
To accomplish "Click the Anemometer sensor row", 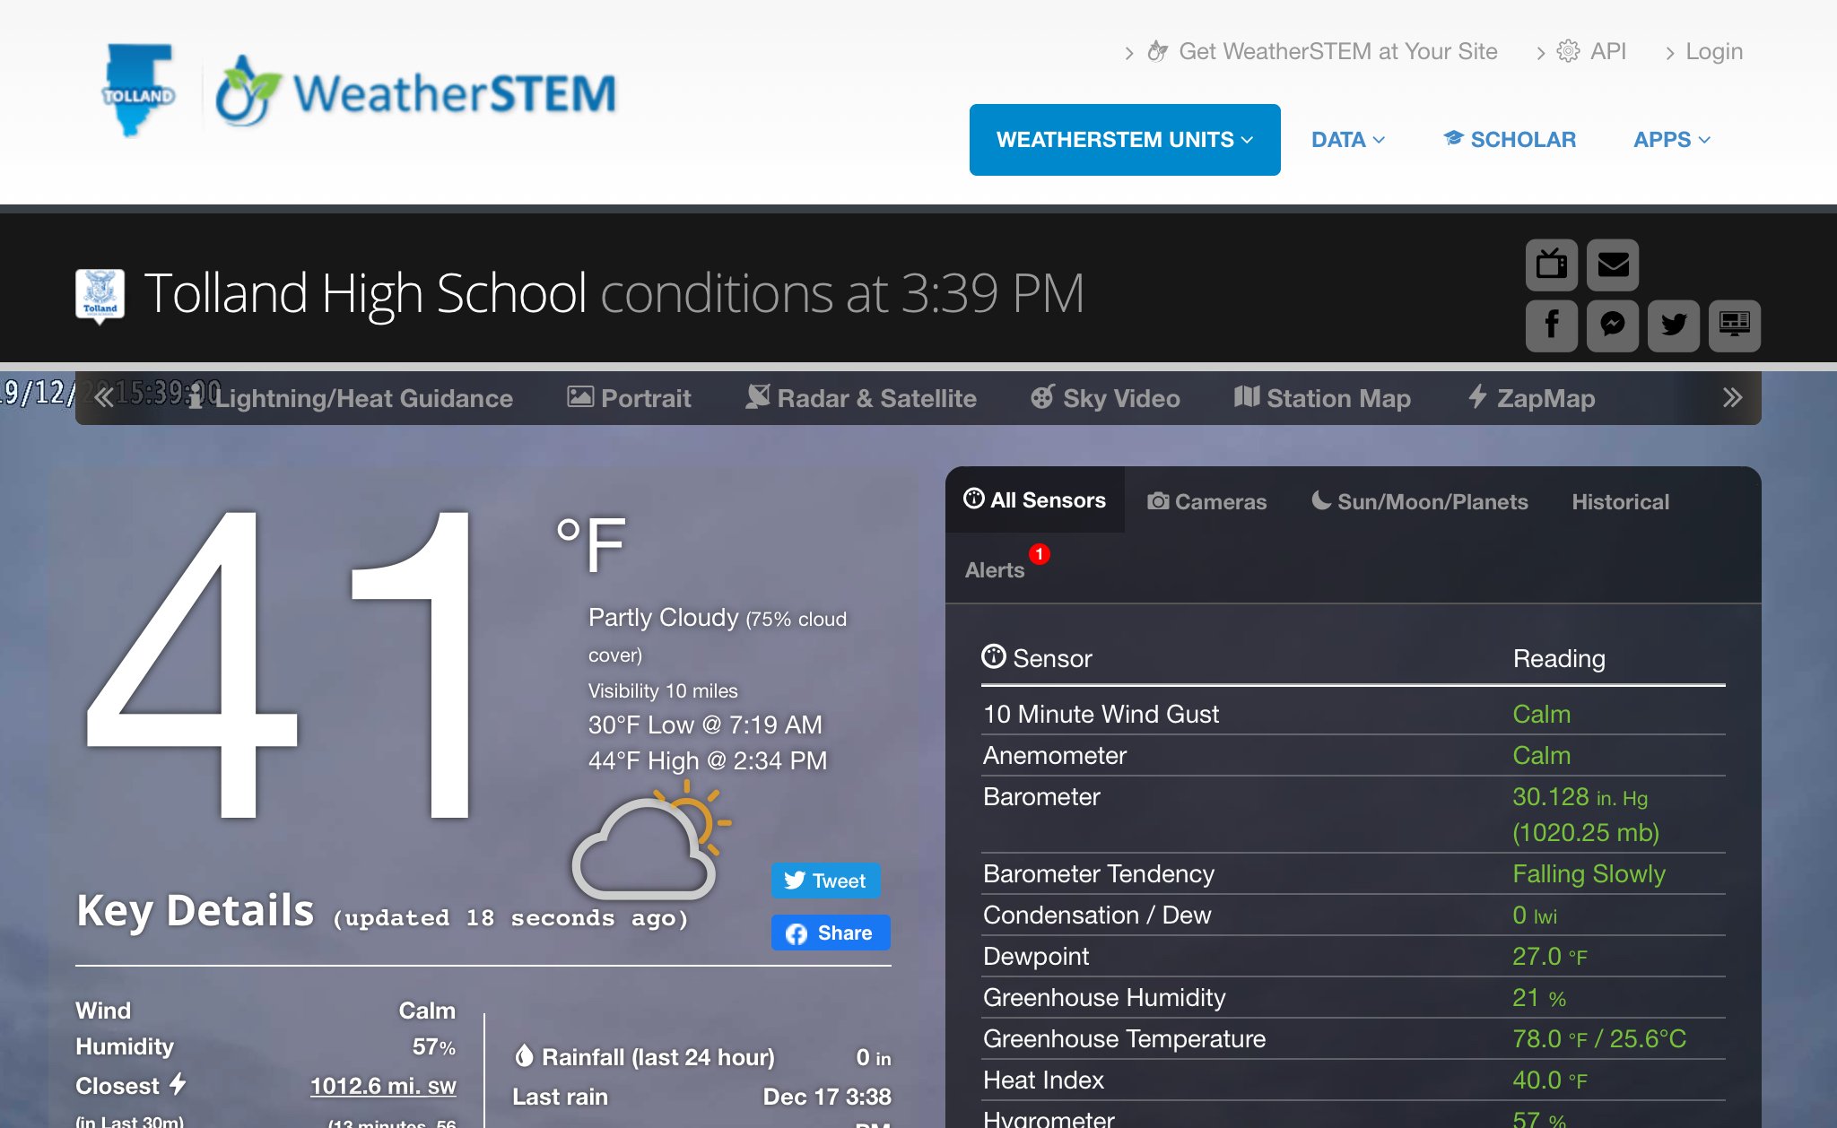I will 1354,755.
